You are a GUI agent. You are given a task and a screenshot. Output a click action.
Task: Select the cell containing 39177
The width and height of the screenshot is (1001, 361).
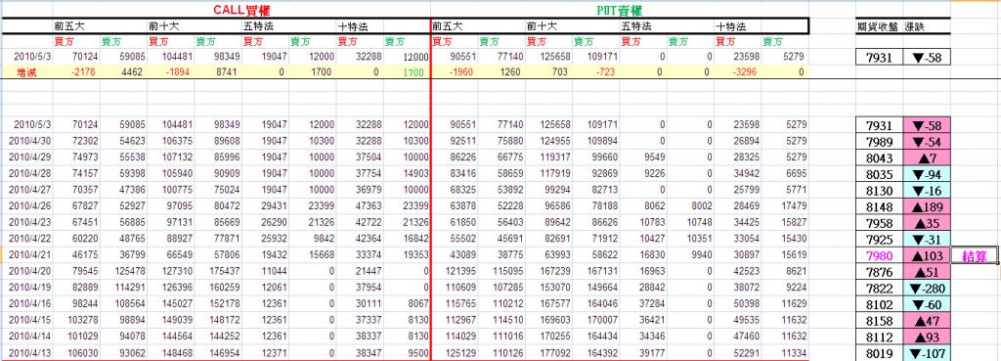[643, 353]
